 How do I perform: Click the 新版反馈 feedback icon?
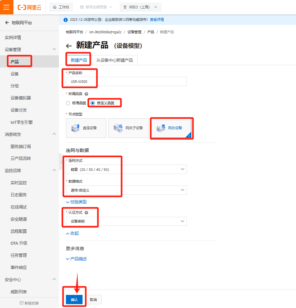pos(21,303)
